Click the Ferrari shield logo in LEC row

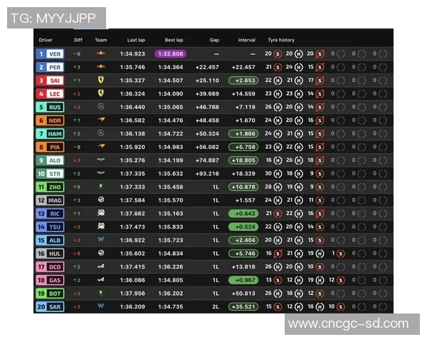[101, 93]
